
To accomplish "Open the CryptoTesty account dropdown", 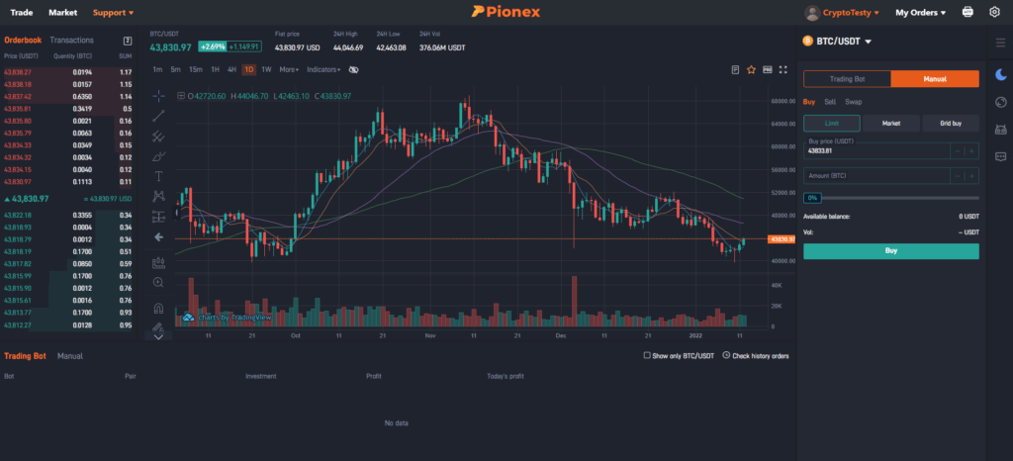I will (x=851, y=12).
